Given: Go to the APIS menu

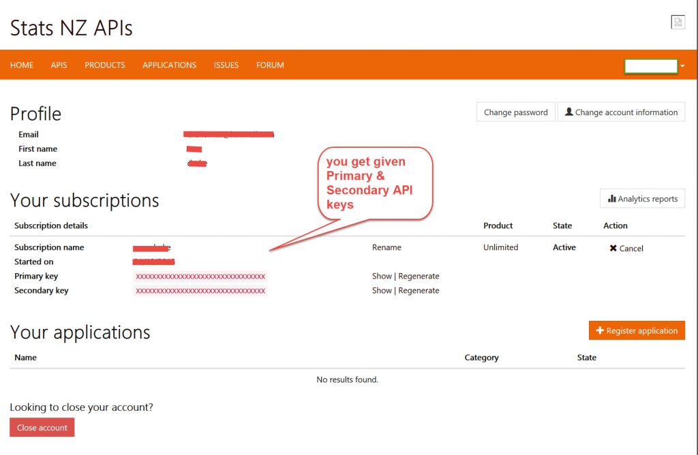Looking at the screenshot, I should click(59, 65).
